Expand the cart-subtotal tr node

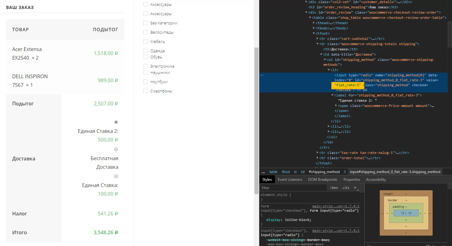click(x=318, y=39)
